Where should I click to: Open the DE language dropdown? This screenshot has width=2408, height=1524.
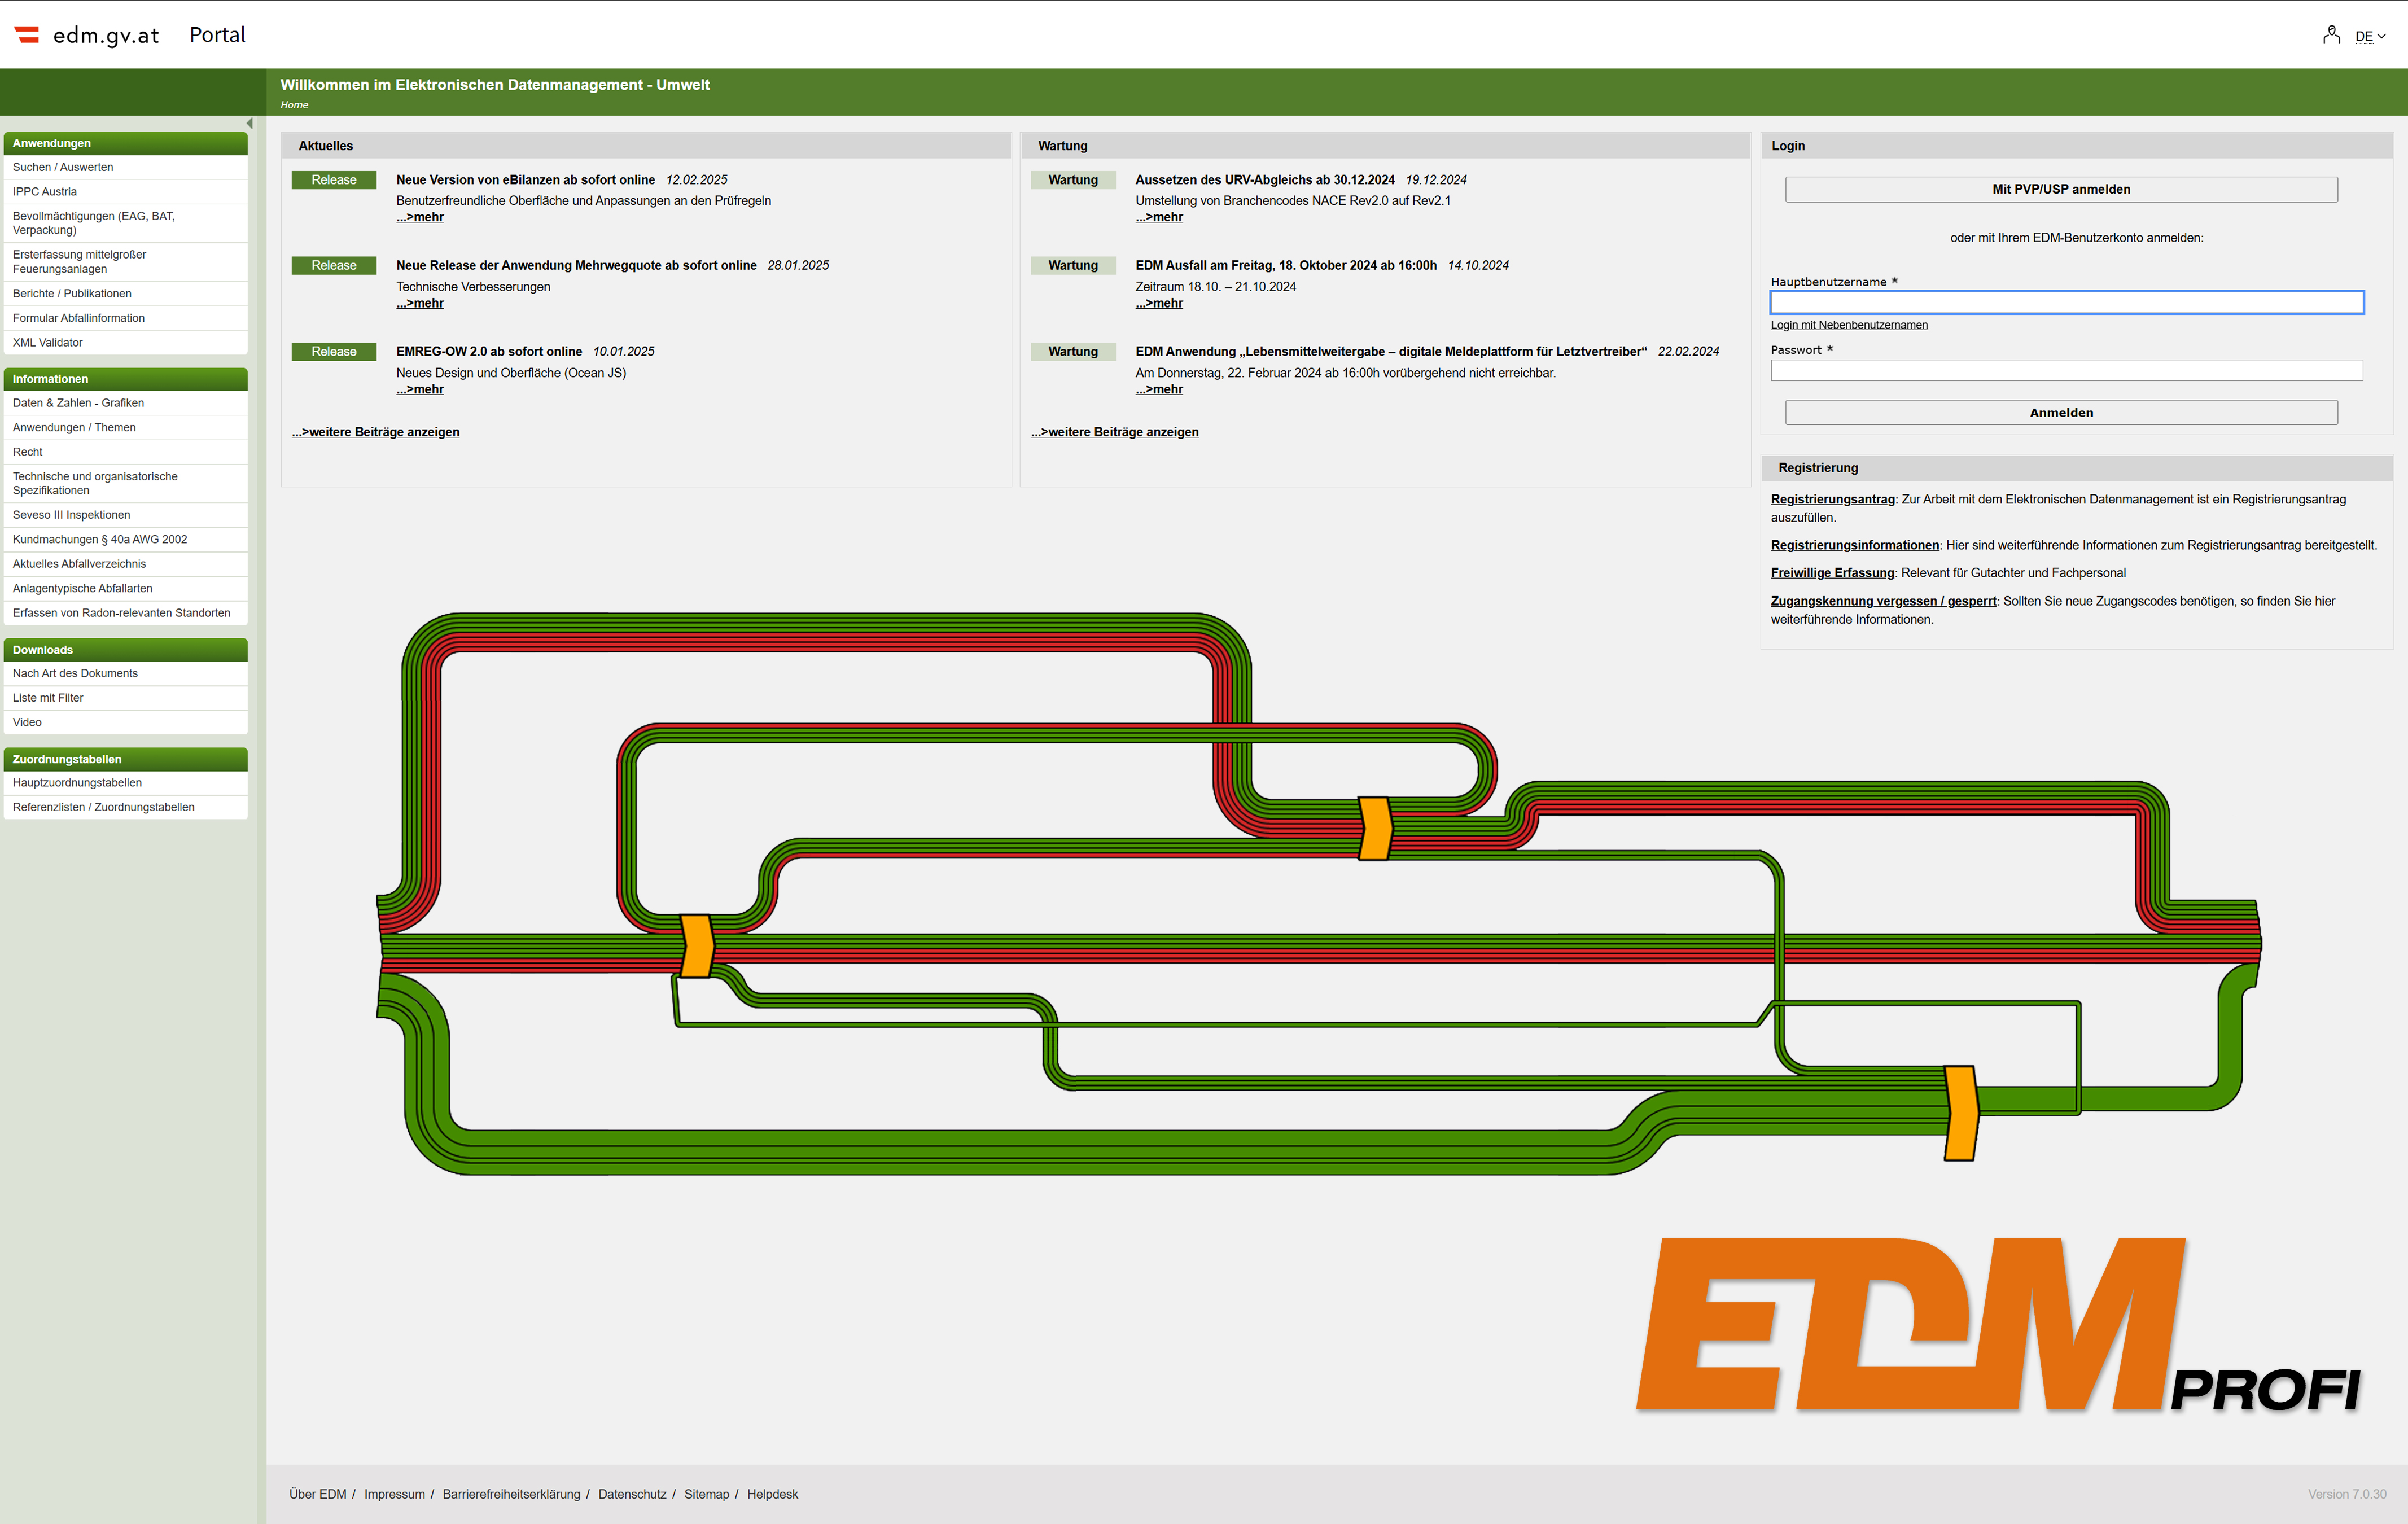coord(2370,36)
